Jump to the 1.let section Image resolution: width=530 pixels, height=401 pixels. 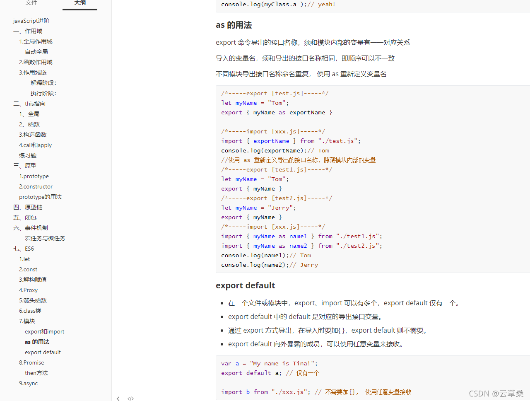24,259
